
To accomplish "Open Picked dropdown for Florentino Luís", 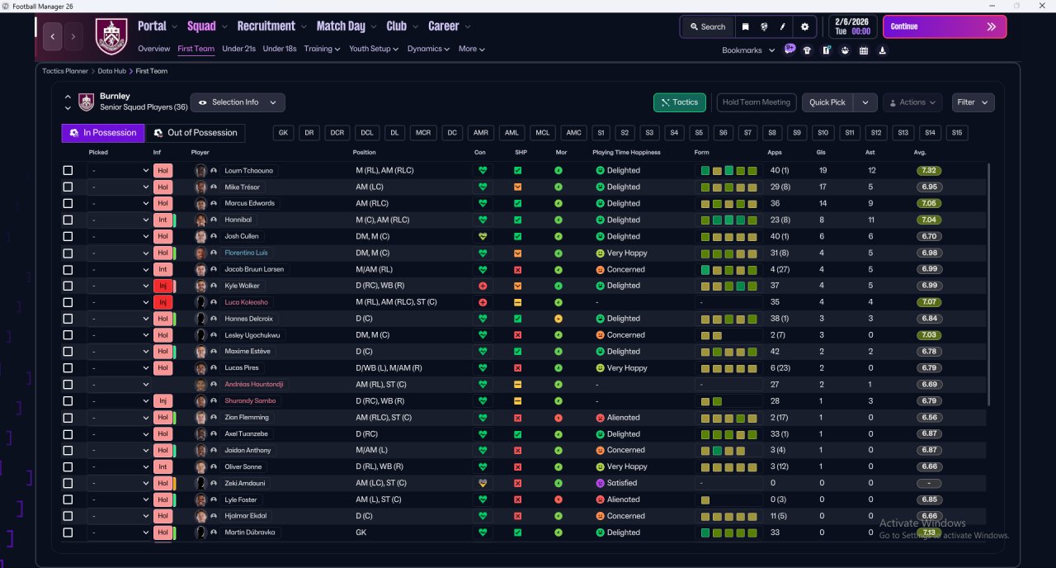I will pos(120,253).
